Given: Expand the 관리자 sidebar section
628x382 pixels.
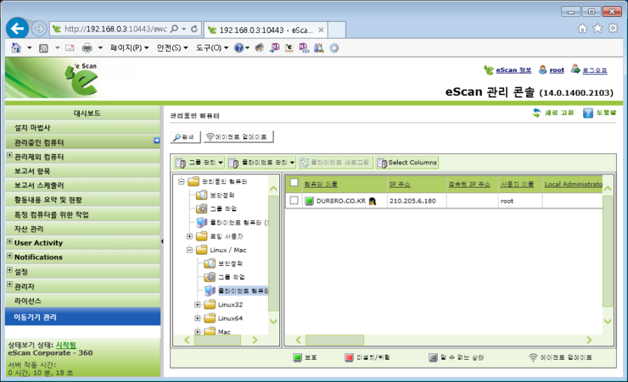Looking at the screenshot, I should (x=9, y=285).
